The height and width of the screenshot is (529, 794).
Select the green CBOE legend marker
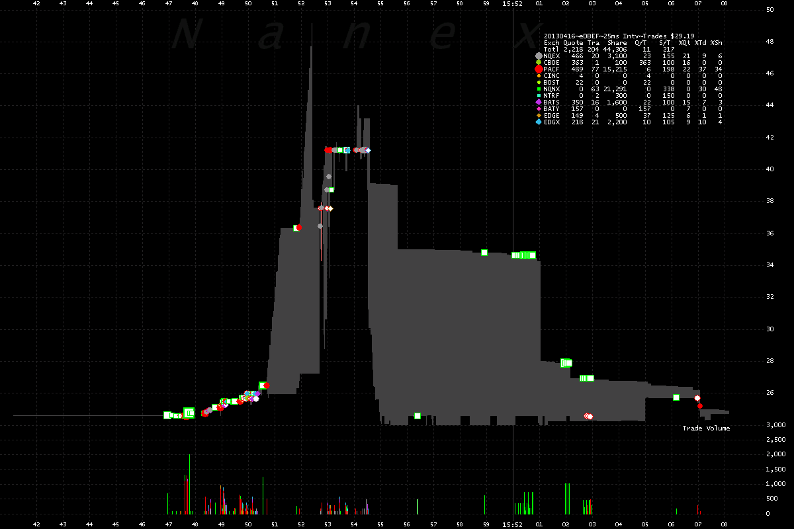(539, 62)
